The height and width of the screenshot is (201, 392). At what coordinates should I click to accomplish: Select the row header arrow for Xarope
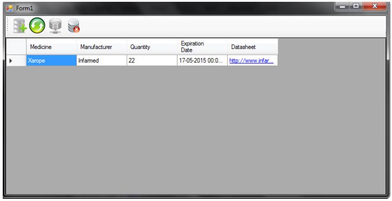15,61
